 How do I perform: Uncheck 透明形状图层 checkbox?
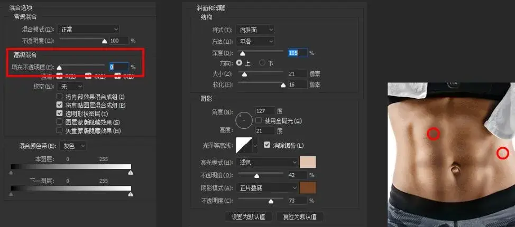[59, 113]
